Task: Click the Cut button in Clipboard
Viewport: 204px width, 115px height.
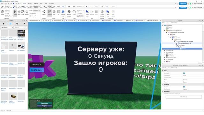Action: (7, 13)
